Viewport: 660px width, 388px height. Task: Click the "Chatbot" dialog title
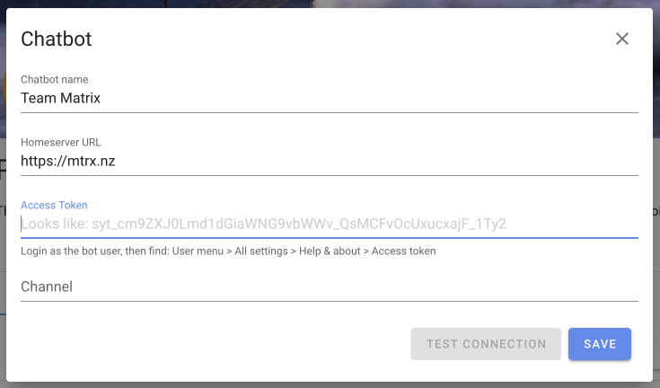(x=56, y=39)
